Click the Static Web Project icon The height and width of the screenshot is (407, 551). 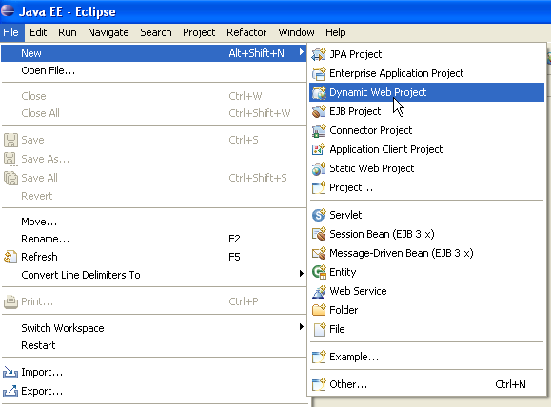click(x=319, y=168)
